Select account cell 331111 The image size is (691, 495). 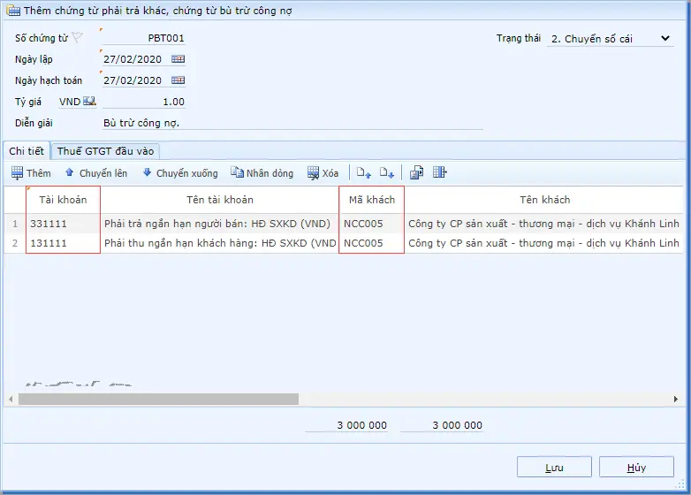click(x=63, y=224)
